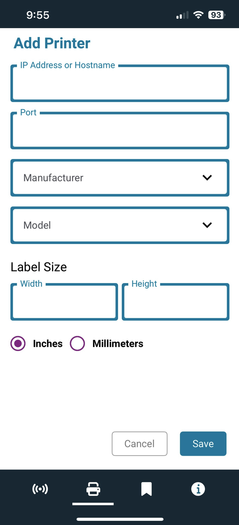Focus the IP Address or Hostname field
The height and width of the screenshot is (525, 239).
coord(120,83)
